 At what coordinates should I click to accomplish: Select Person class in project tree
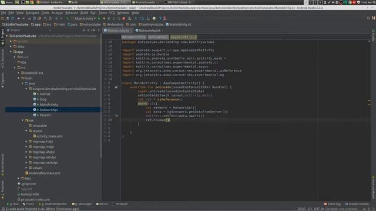(x=45, y=115)
